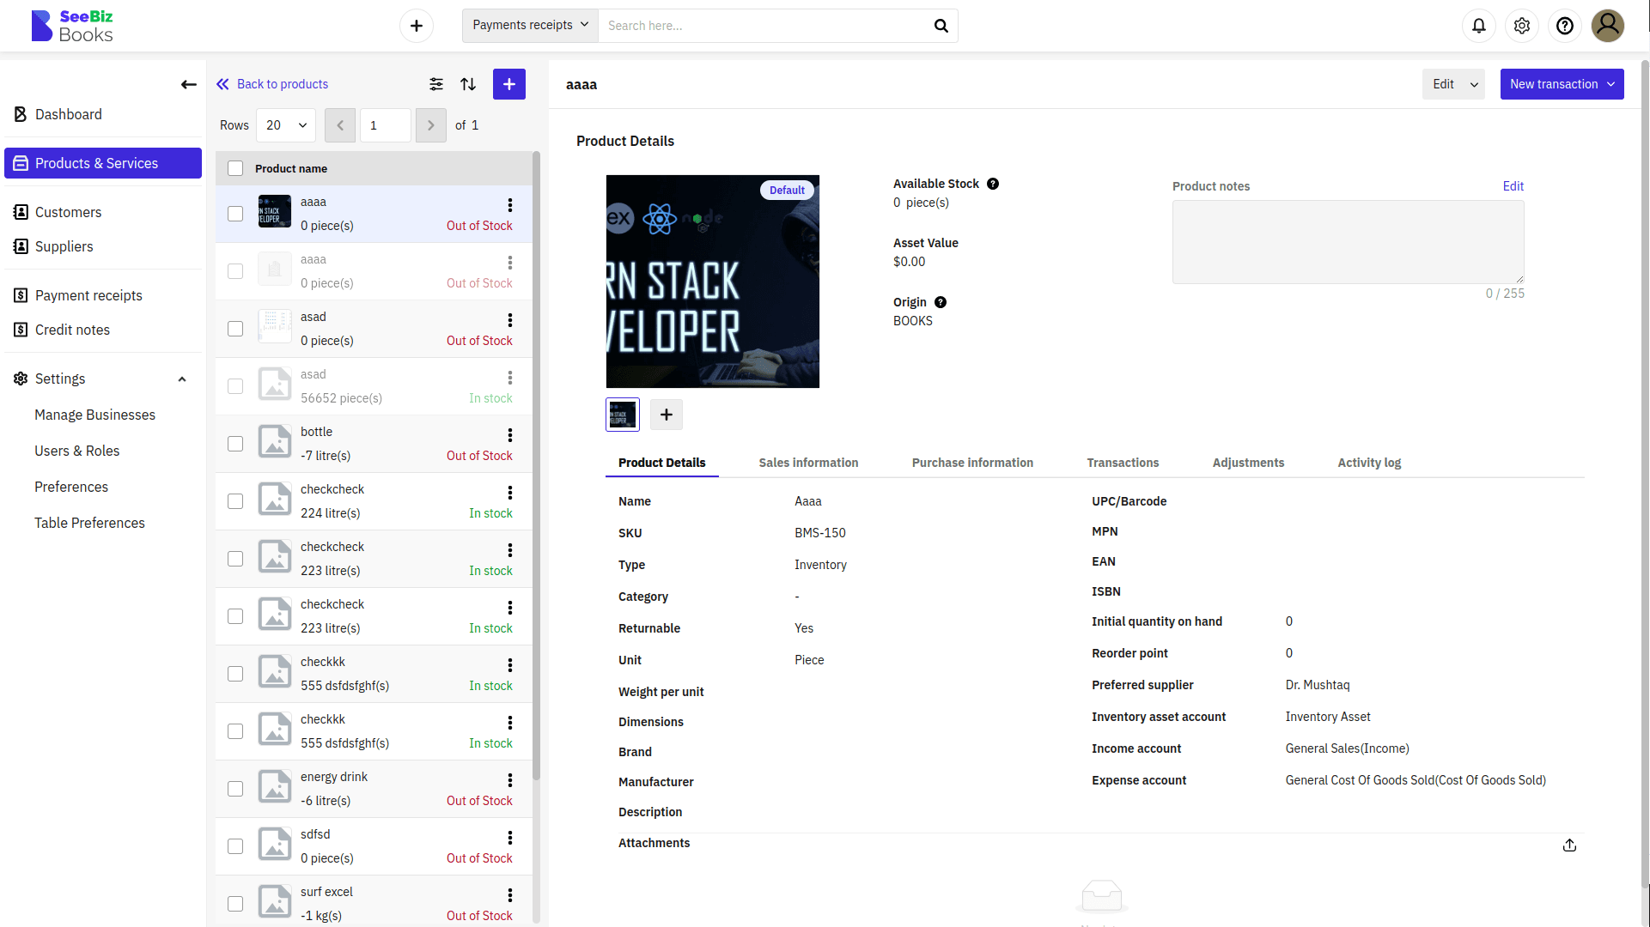The image size is (1650, 927).
Task: Open the Rows per page dropdown
Action: (x=286, y=125)
